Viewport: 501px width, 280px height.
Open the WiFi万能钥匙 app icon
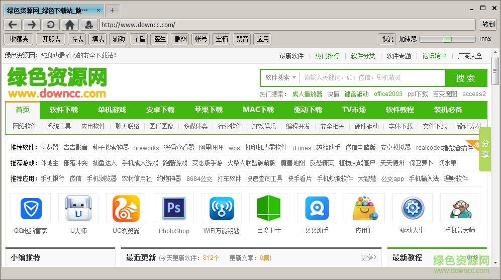pos(222,209)
